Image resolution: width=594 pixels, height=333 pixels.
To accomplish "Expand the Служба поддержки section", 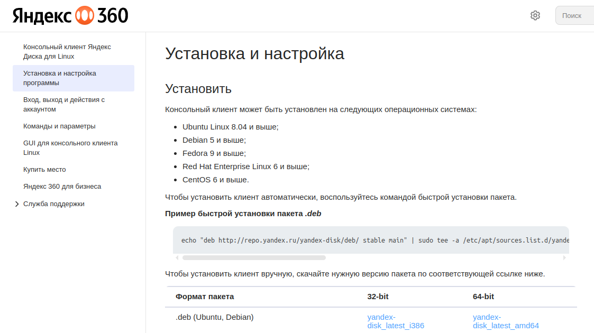I will click(x=17, y=204).
